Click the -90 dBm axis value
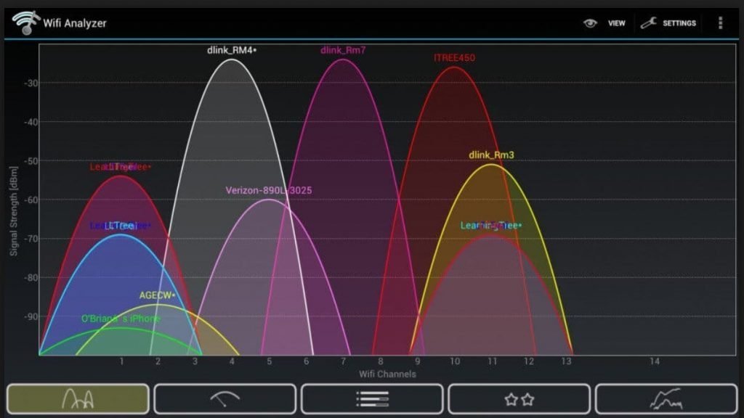Viewport: 744px width, 418px height. 31,316
